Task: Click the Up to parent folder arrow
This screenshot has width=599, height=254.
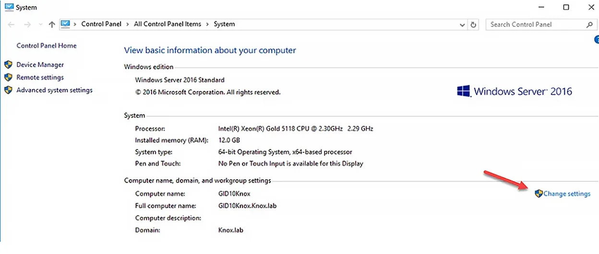Action: pyautogui.click(x=51, y=24)
